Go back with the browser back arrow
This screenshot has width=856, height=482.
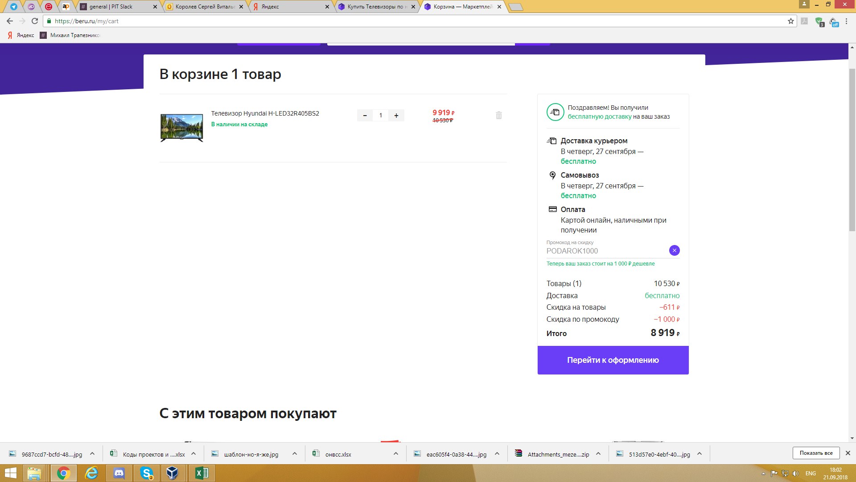[10, 21]
